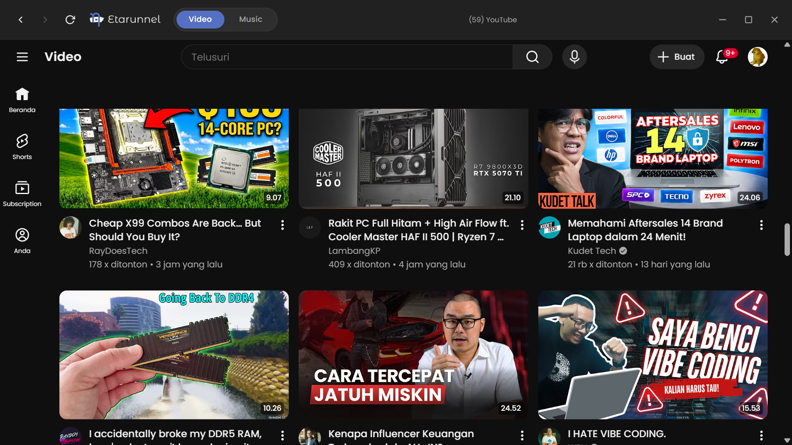Open the Cooler Master HAF II 500 thumbnail

(413, 159)
